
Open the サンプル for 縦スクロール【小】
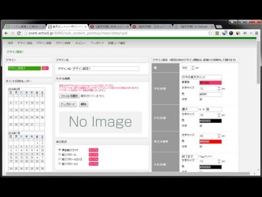pyautogui.click(x=93, y=159)
